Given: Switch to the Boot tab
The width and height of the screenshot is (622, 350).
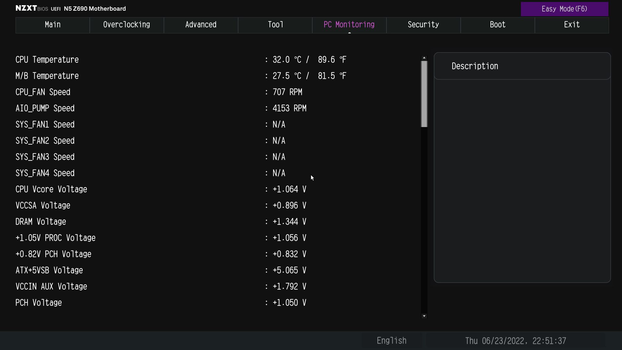Looking at the screenshot, I should (498, 25).
